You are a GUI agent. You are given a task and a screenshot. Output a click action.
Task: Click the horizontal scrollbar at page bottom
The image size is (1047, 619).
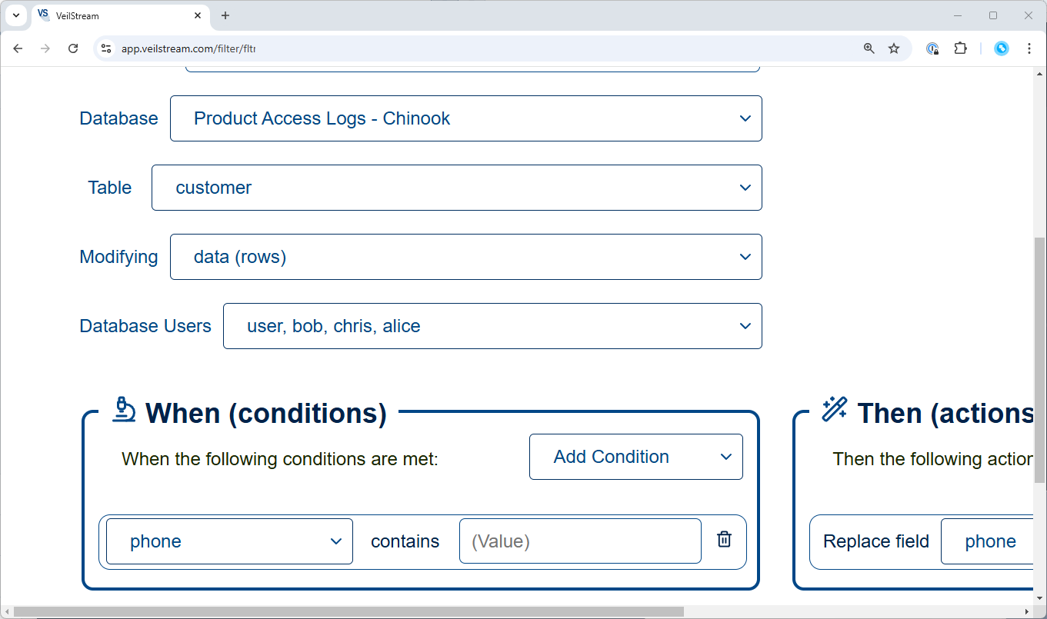[346, 612]
